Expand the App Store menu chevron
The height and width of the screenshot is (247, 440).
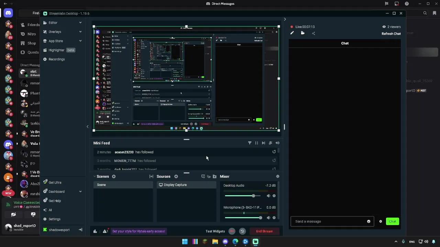(80, 41)
